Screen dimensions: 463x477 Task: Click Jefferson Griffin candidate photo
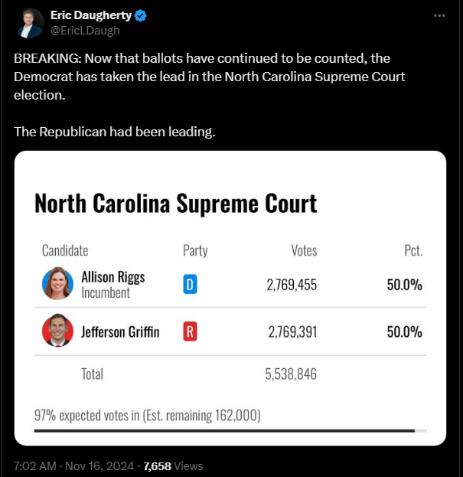tap(57, 330)
